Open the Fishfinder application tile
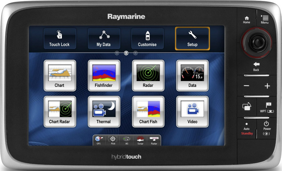282x171 pixels. point(104,76)
